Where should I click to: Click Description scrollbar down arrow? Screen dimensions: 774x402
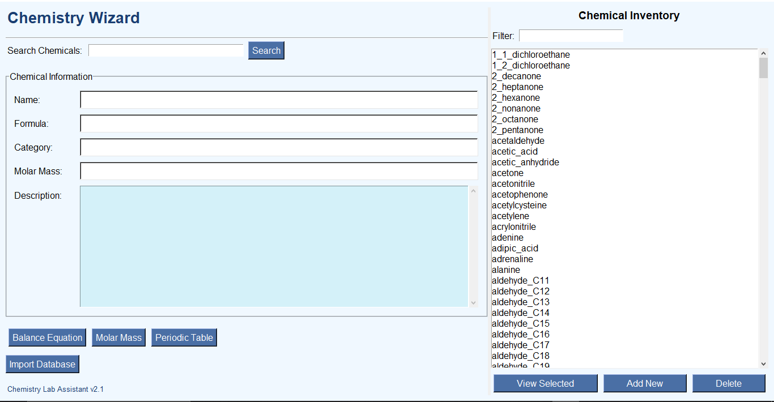[474, 302]
